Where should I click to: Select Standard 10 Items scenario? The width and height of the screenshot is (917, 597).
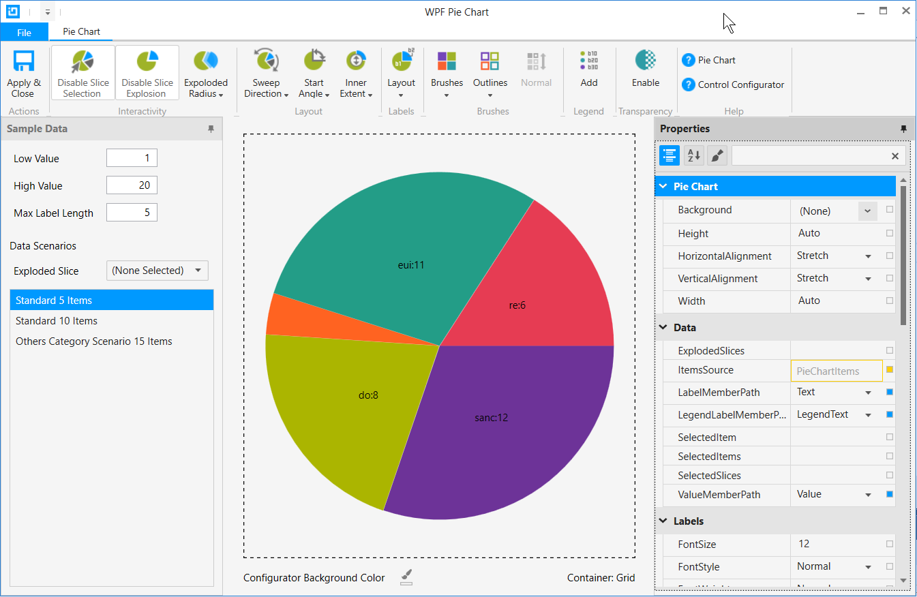[112, 320]
